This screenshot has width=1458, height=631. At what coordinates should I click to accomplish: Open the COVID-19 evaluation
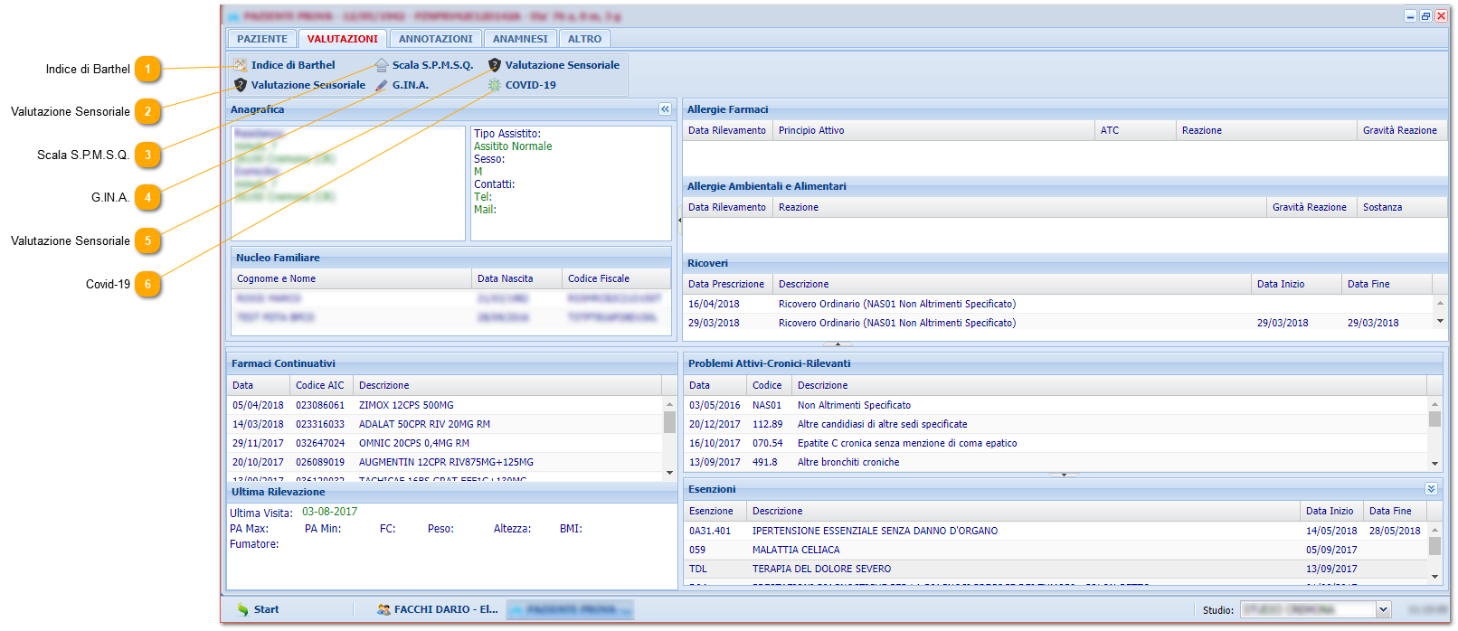[x=523, y=85]
